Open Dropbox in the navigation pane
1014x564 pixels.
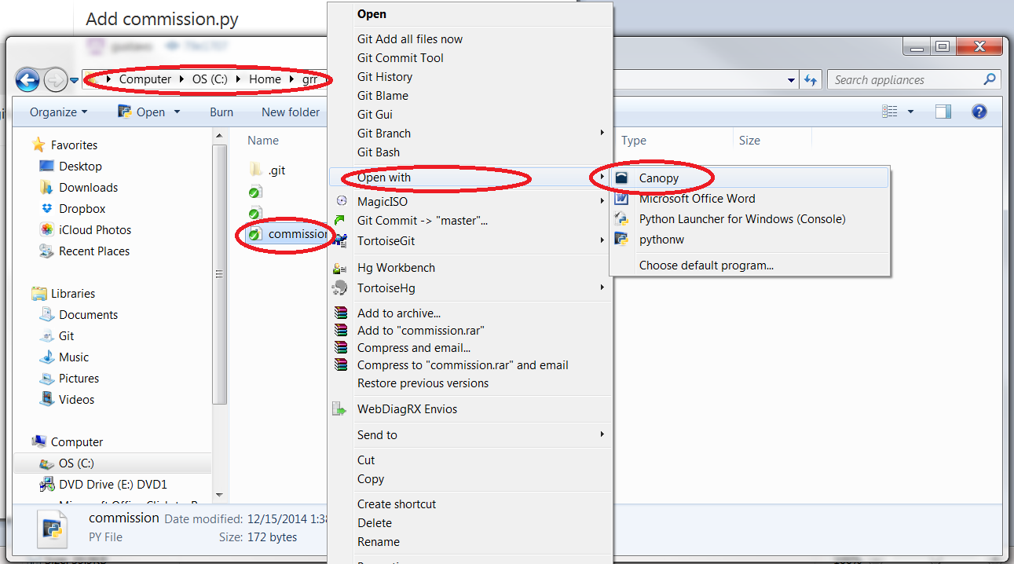click(x=82, y=209)
